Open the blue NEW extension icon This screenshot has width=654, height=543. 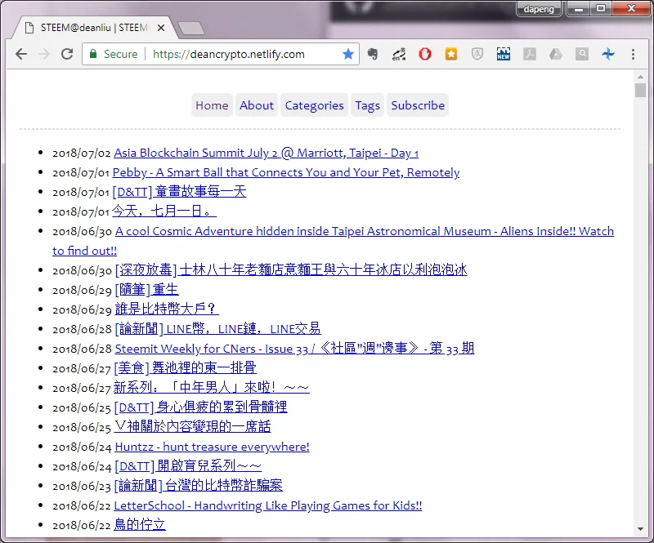click(504, 54)
